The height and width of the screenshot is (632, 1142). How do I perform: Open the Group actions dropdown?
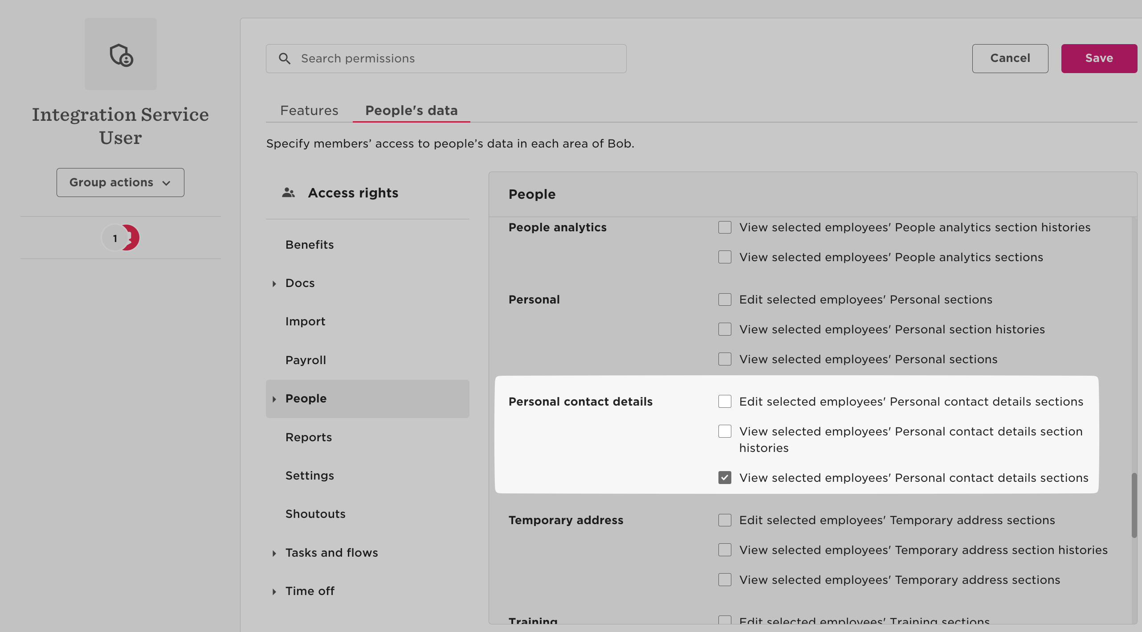tap(120, 182)
